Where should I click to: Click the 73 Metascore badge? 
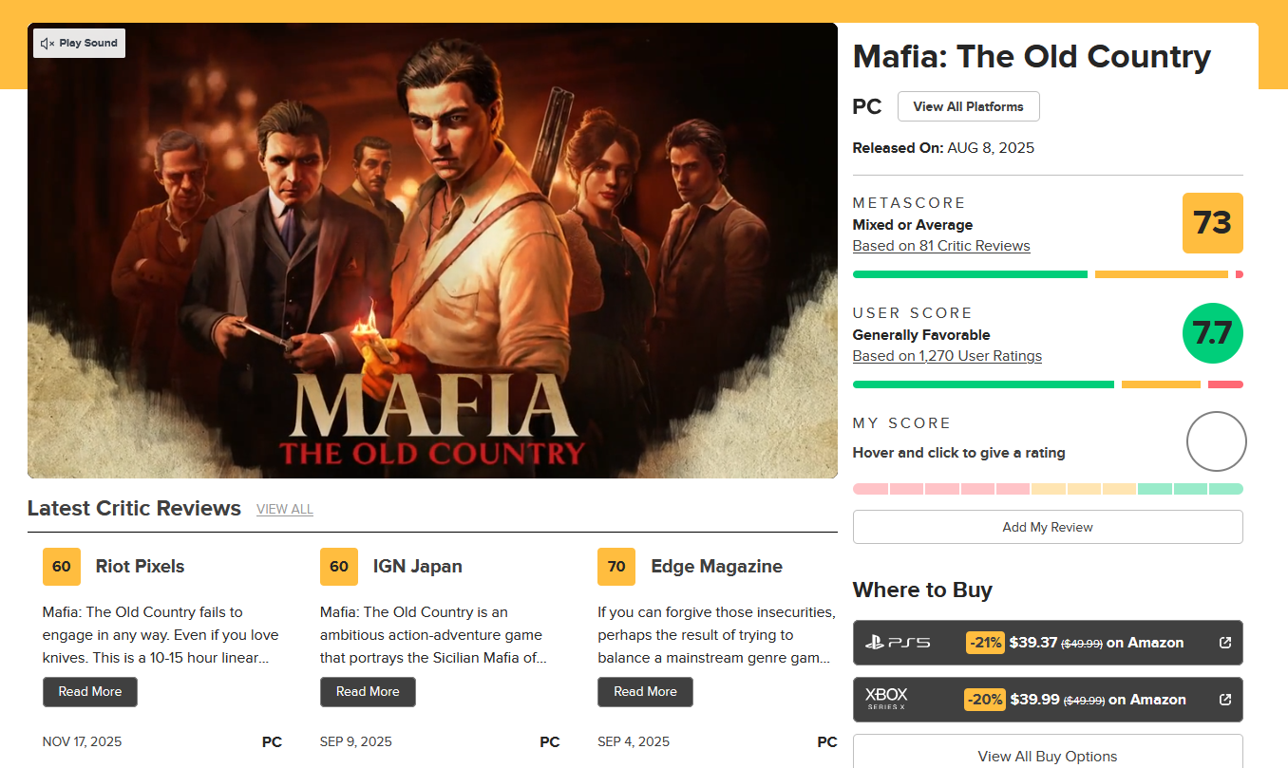[1212, 223]
